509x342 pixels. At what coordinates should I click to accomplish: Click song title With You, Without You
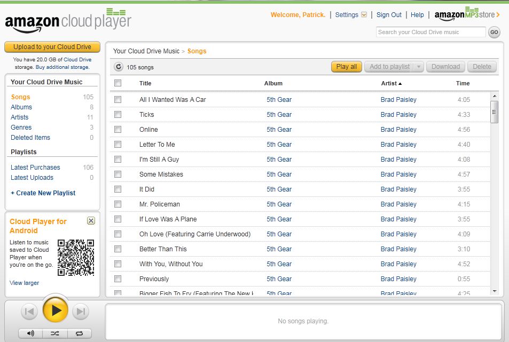pyautogui.click(x=171, y=264)
